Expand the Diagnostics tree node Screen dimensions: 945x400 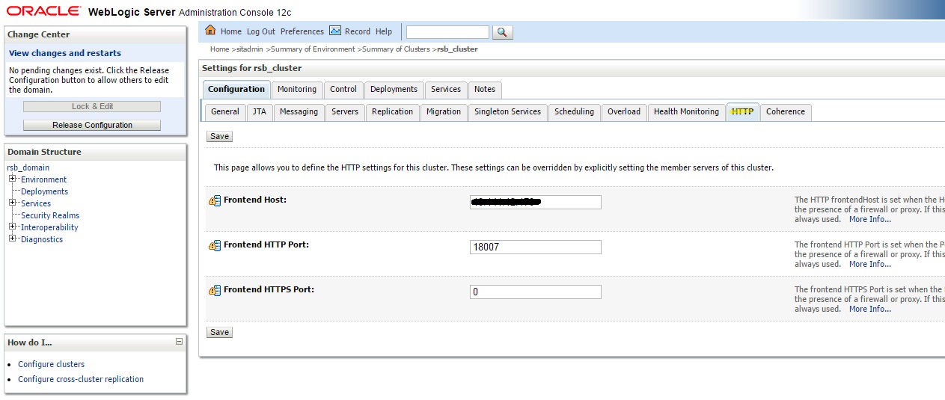click(12, 239)
